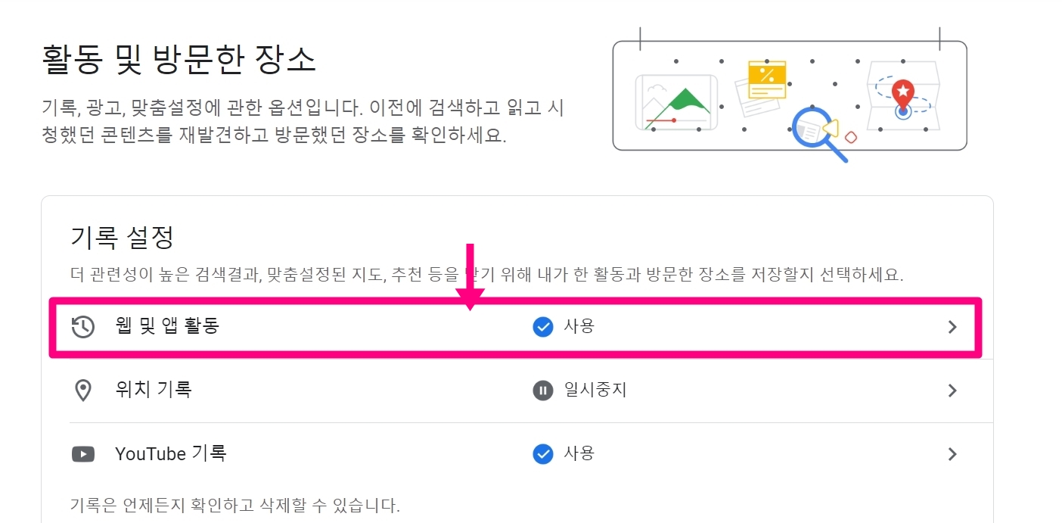Click the blue checkmark on the YouTube 기록 row
Screen dimensions: 1062x523
coord(543,453)
